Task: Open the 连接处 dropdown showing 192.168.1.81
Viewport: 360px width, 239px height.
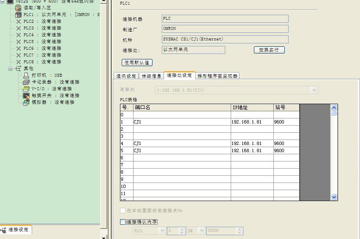Action: pyautogui.click(x=314, y=90)
